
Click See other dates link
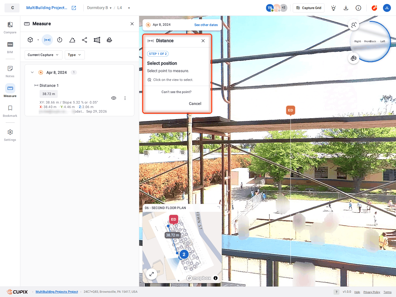point(206,25)
